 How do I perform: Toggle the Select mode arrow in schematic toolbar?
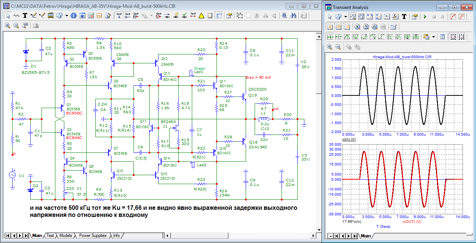pyautogui.click(x=8, y=16)
